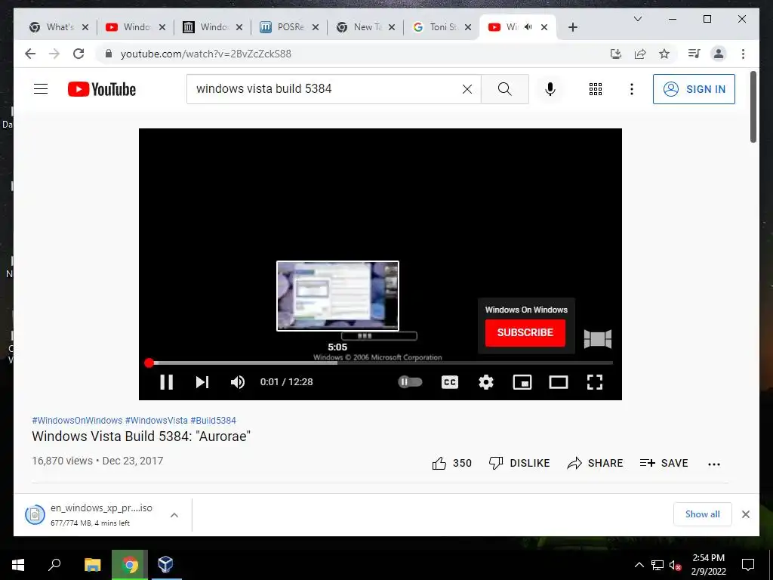Open YouTube header settings dots menu
The height and width of the screenshot is (580, 773).
point(632,89)
